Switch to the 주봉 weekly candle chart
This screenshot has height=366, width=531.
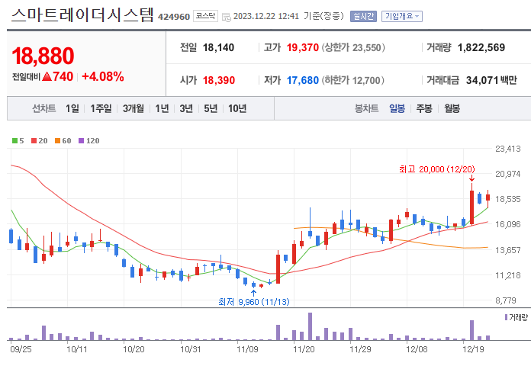point(424,108)
